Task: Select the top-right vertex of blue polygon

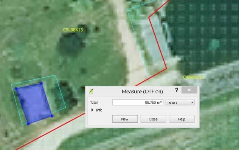Action: point(42,83)
